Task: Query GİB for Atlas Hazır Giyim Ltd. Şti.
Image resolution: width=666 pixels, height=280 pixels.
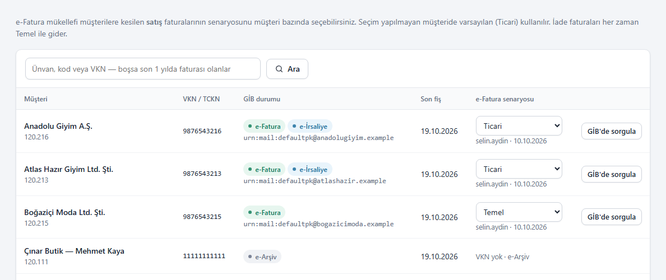Action: click(x=611, y=174)
